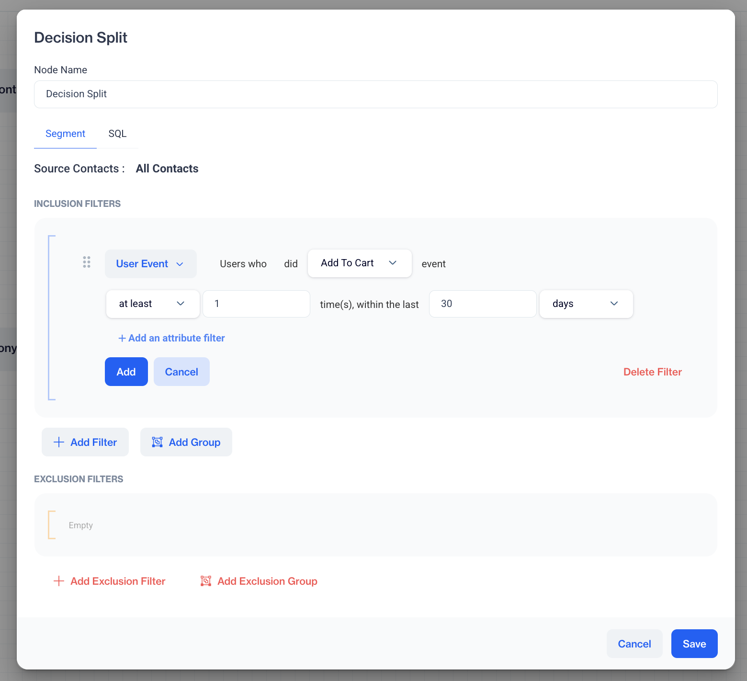Screen dimensions: 747x681
Task: Click Delete Filter
Action: tap(652, 372)
